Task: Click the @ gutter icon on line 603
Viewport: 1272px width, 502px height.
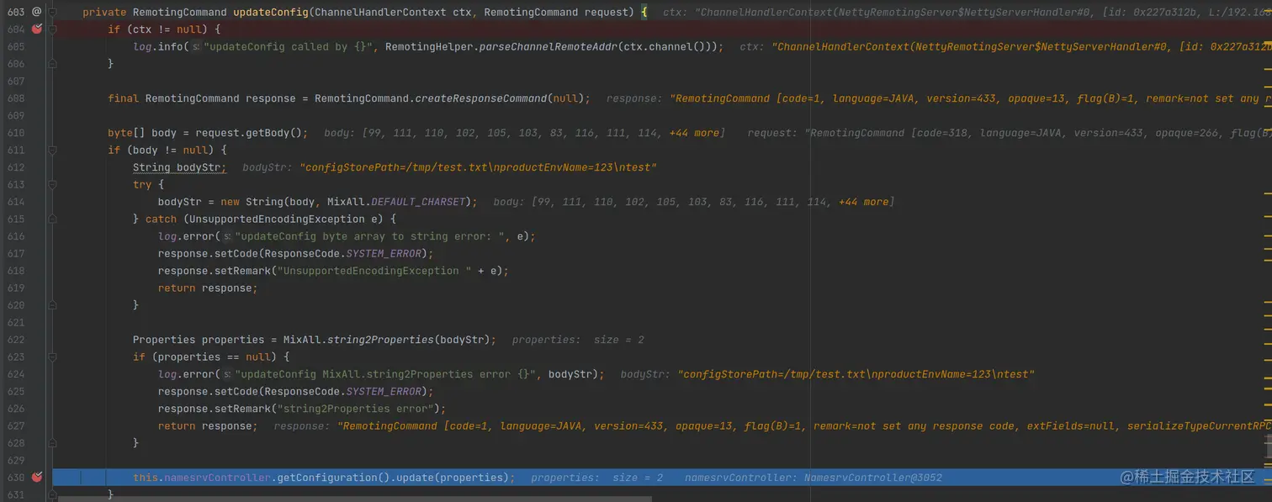Action: coord(36,12)
